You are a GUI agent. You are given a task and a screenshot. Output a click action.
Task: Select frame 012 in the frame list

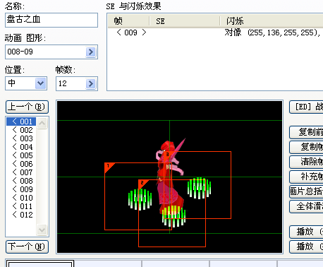pyautogui.click(x=21, y=215)
